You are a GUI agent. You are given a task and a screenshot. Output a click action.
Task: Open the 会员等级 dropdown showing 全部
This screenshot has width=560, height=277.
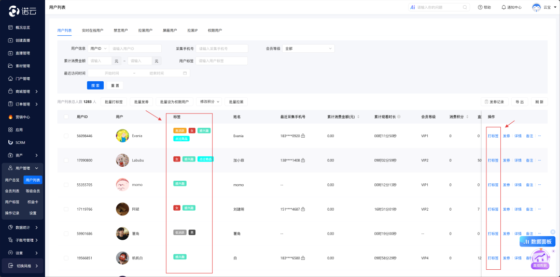tap(309, 49)
